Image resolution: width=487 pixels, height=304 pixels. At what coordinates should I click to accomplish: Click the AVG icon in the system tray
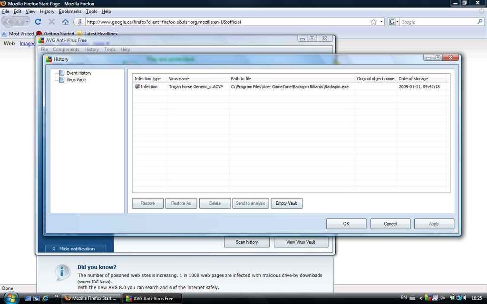coord(428,298)
